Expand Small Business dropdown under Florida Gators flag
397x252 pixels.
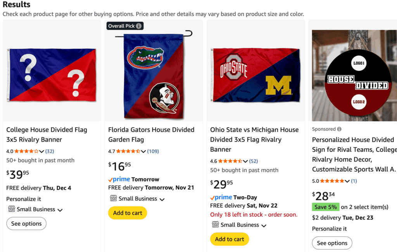pyautogui.click(x=162, y=199)
